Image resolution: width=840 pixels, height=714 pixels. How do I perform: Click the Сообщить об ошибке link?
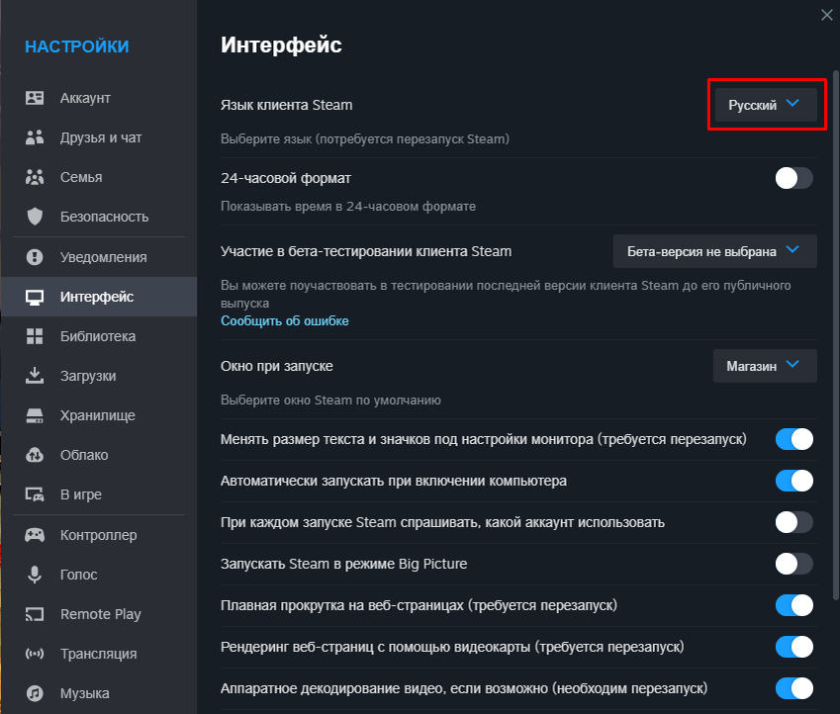pos(284,321)
